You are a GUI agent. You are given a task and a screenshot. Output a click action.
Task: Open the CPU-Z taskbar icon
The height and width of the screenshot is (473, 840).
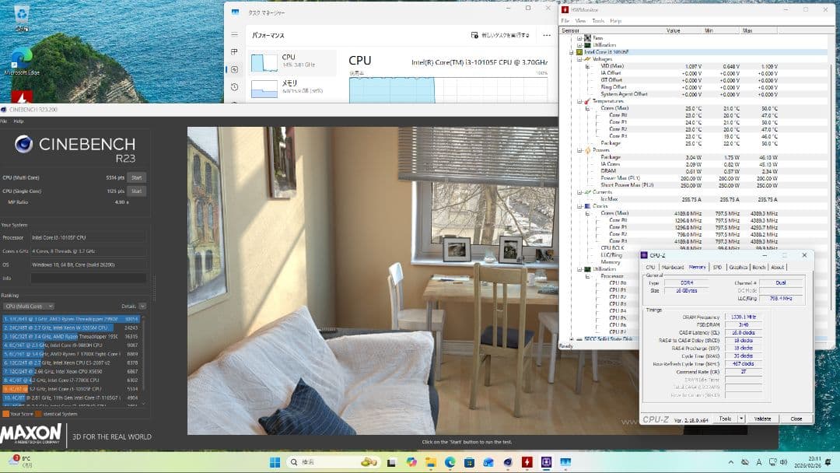[x=546, y=462]
